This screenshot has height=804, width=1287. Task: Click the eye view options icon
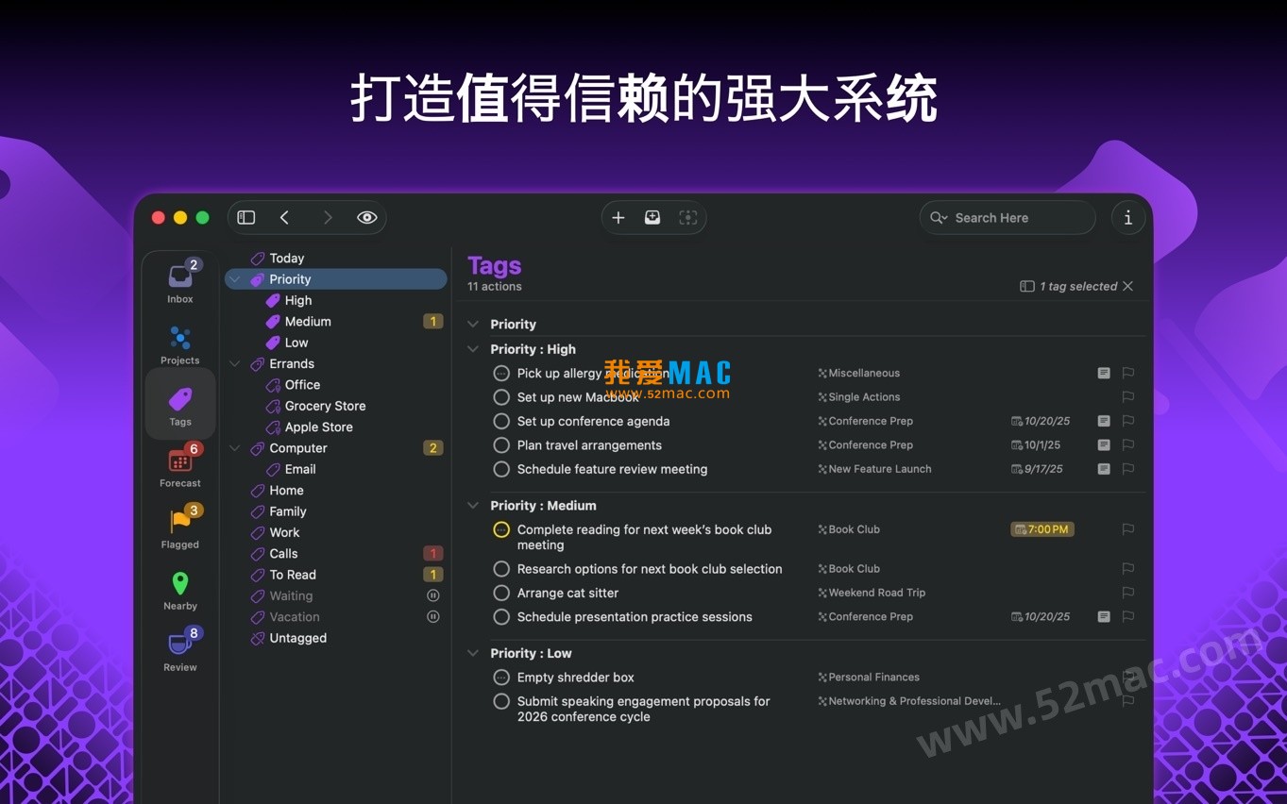(366, 217)
